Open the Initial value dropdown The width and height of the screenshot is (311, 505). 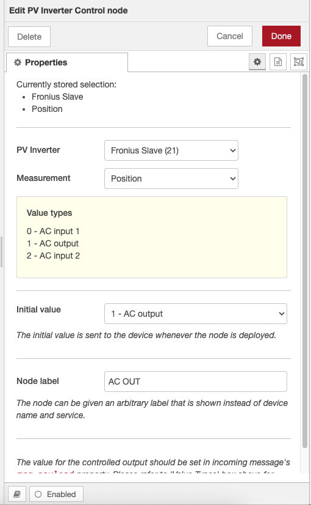coord(196,314)
